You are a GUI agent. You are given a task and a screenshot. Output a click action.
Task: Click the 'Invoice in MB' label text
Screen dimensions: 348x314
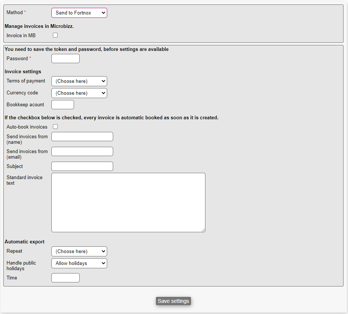pyautogui.click(x=21, y=36)
